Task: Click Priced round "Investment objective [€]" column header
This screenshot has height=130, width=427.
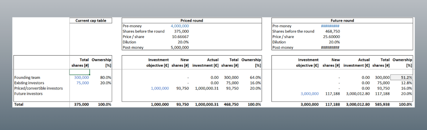Action: [158, 63]
